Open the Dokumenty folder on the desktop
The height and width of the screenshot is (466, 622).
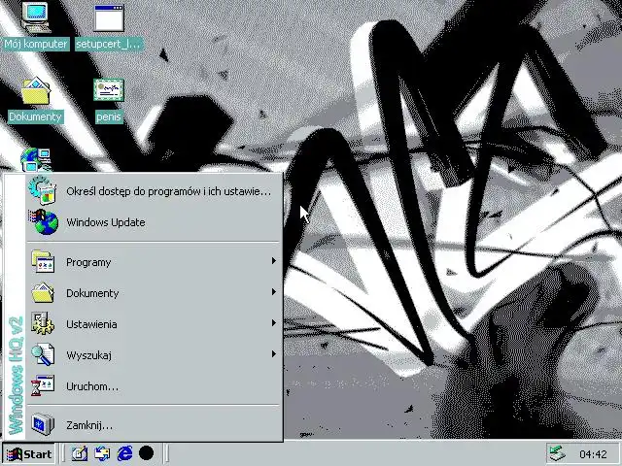36,90
